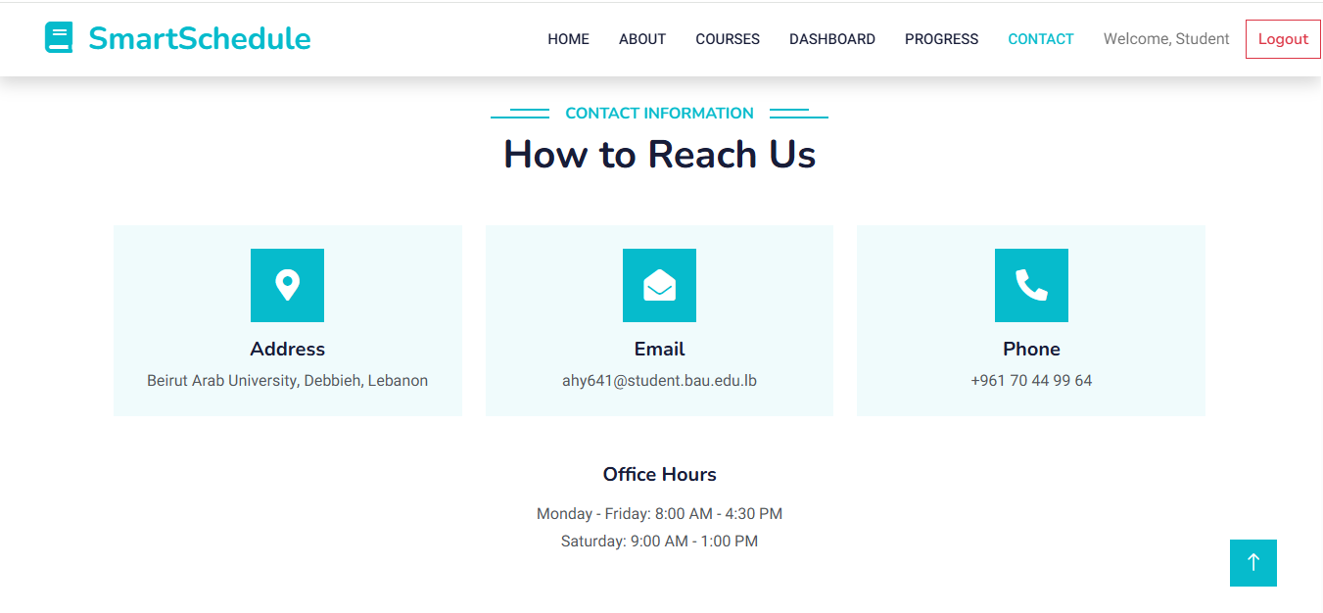Image resolution: width=1323 pixels, height=613 pixels.
Task: Click the Email envelope icon
Action: tap(659, 285)
